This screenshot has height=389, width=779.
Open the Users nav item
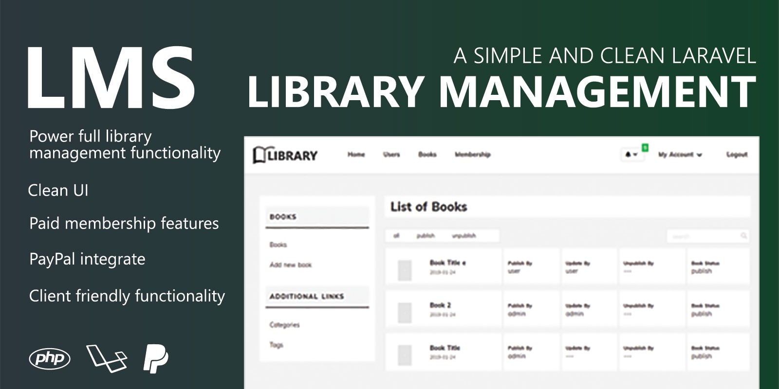point(391,155)
